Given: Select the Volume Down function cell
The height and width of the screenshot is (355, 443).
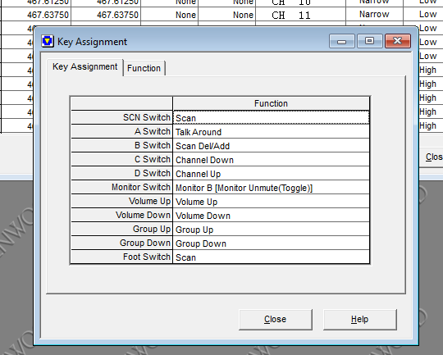Looking at the screenshot, I should (x=271, y=215).
